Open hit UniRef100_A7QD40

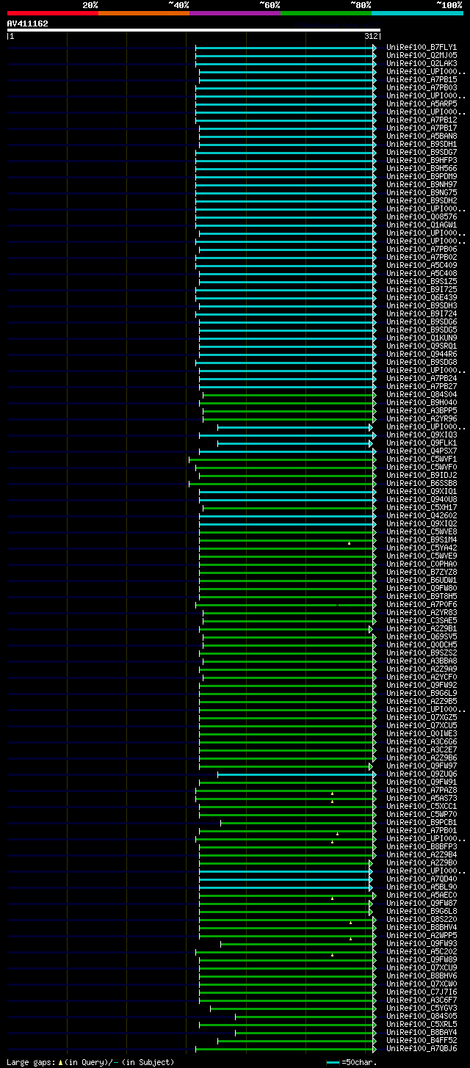click(x=422, y=879)
